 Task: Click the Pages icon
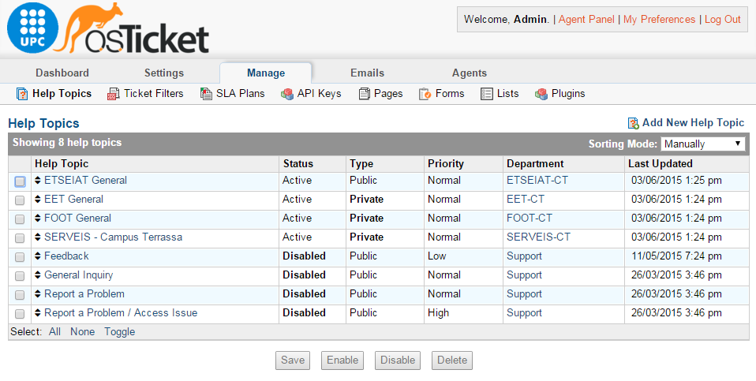click(x=365, y=94)
